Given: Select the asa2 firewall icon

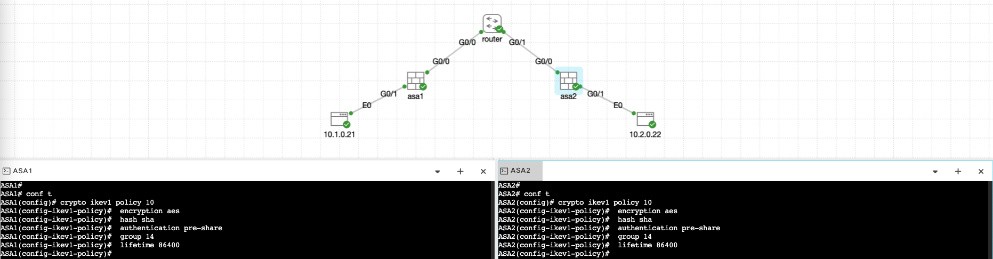Looking at the screenshot, I should [x=568, y=81].
